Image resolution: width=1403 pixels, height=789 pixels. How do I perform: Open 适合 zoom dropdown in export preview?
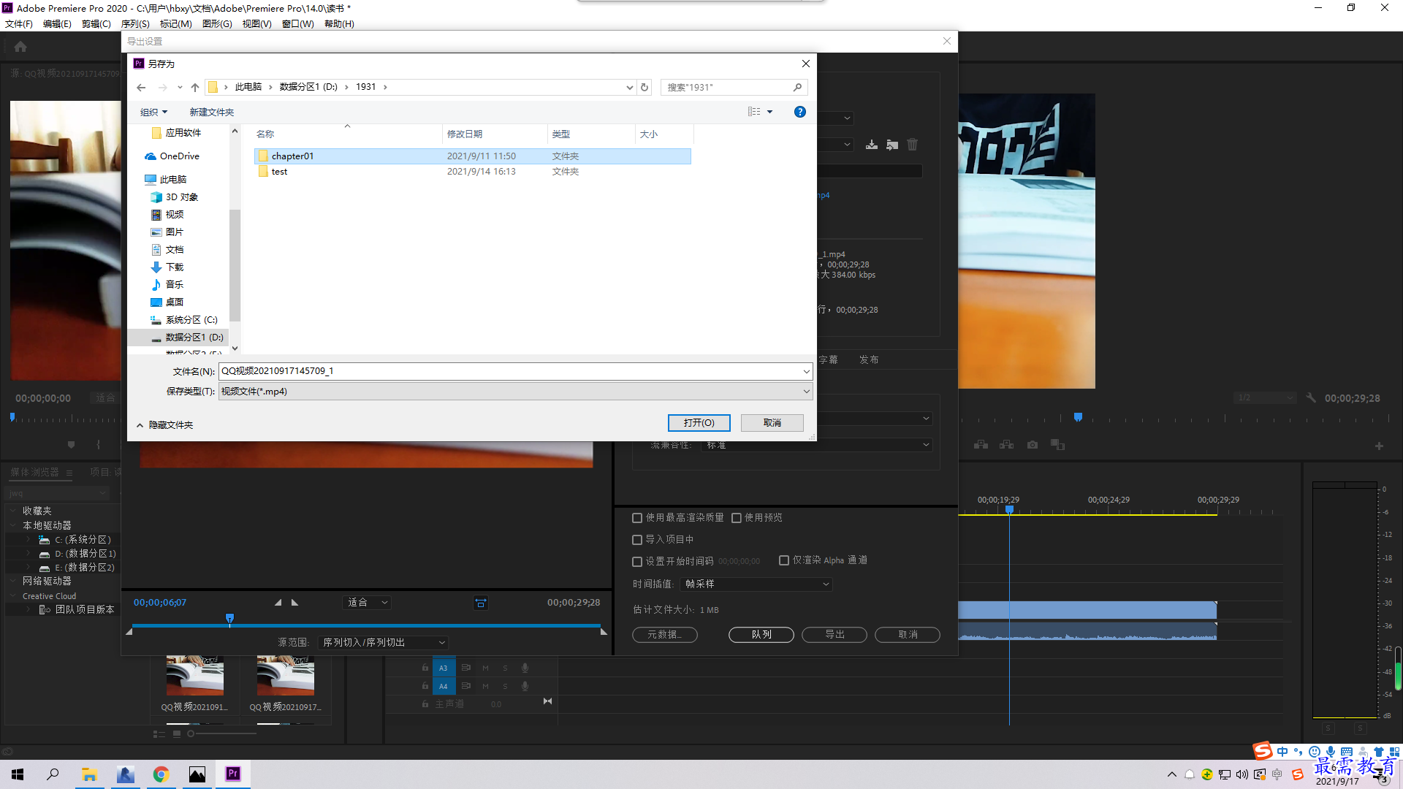[367, 603]
